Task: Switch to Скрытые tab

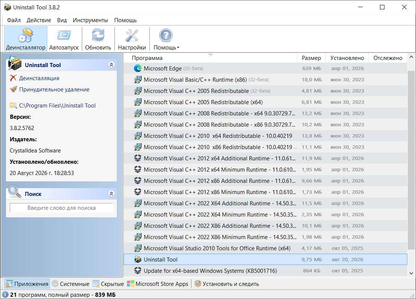Action: tap(108, 284)
